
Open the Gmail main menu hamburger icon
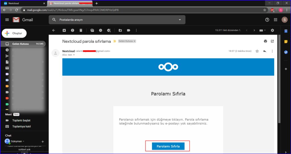coord(7,20)
